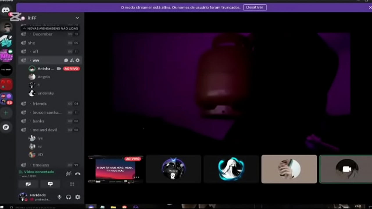Viewport: 372px width, 209px height.
Task: Click the Desativar streamer mode button
Action: [255, 8]
